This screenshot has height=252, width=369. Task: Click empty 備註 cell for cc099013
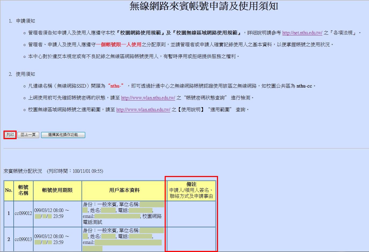point(191,239)
